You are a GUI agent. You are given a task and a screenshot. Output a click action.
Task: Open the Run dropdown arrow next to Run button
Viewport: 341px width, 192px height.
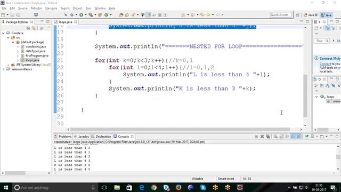click(x=86, y=15)
